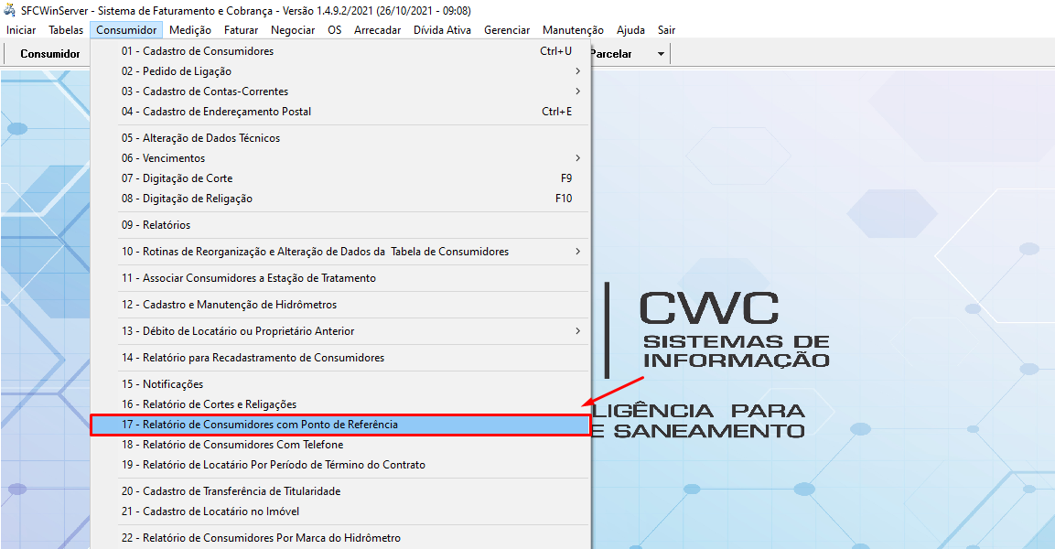Open Cadastro e Manutenção de Hidrômetros
This screenshot has width=1055, height=549.
click(229, 305)
